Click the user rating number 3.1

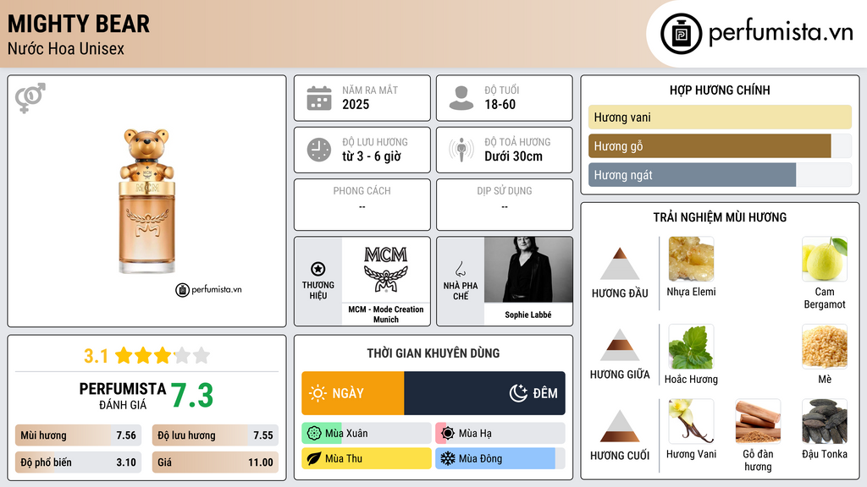pos(96,356)
